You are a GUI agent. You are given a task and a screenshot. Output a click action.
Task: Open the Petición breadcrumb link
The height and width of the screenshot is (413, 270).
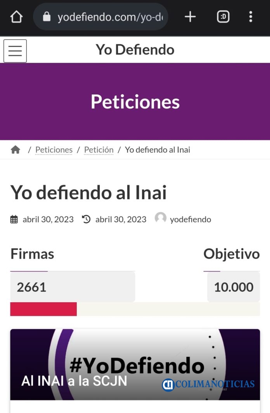pos(99,150)
